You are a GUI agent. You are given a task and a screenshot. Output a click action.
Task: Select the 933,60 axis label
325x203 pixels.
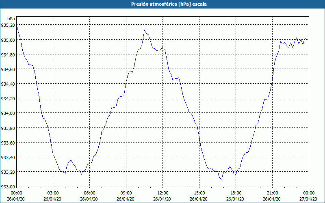pyautogui.click(x=8, y=143)
